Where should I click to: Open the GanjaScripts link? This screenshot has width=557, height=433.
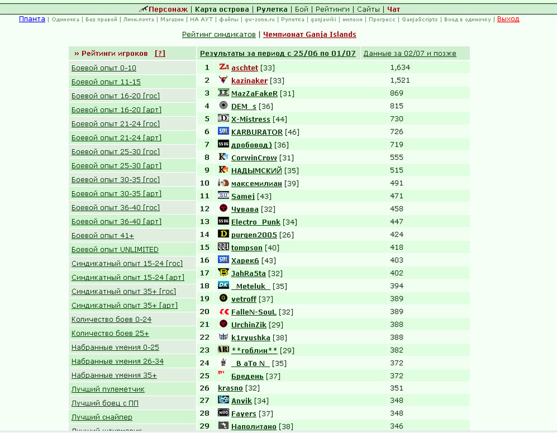pyautogui.click(x=420, y=20)
